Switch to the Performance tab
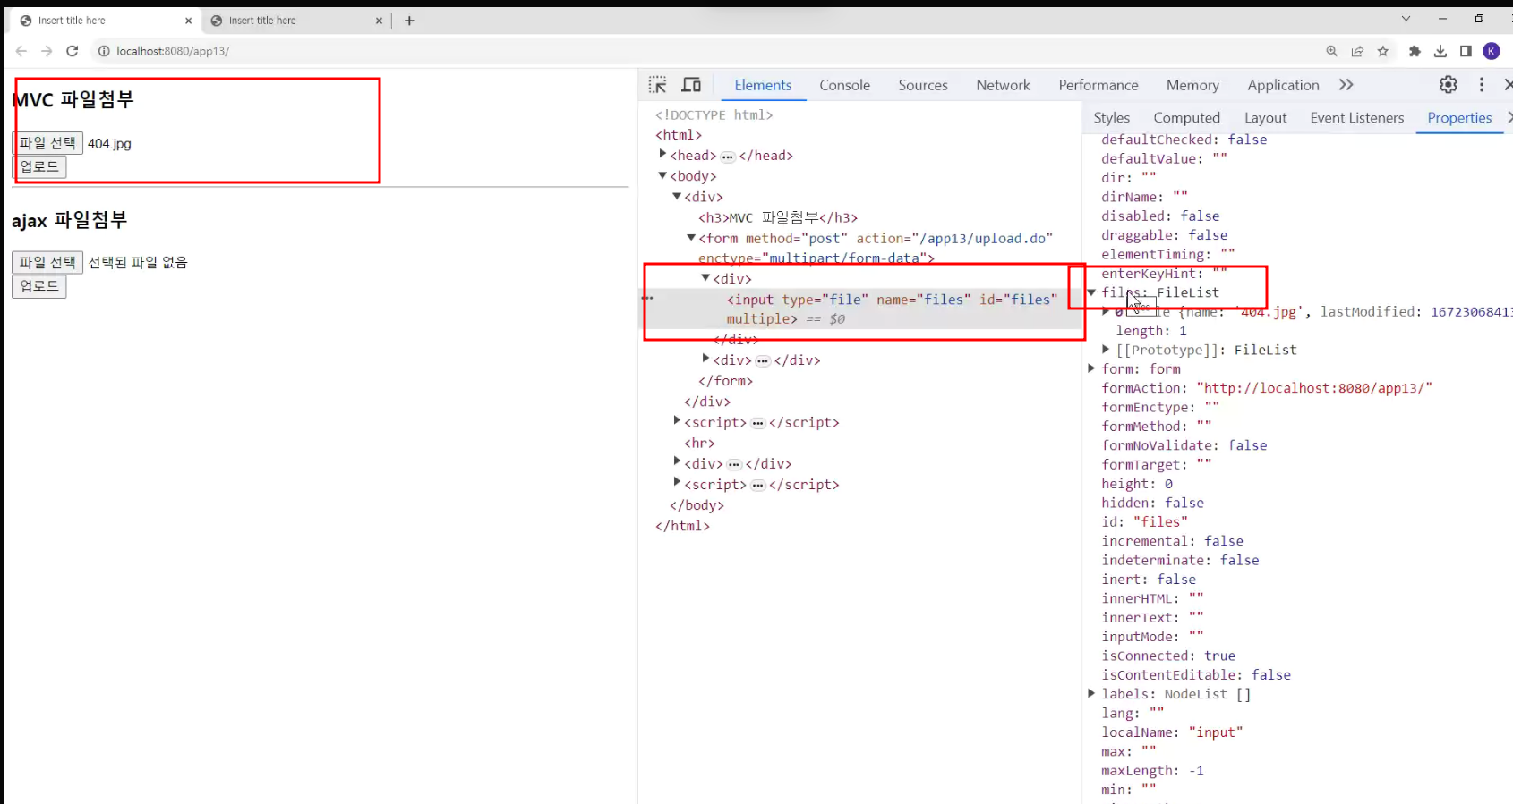The height and width of the screenshot is (804, 1513). tap(1098, 85)
